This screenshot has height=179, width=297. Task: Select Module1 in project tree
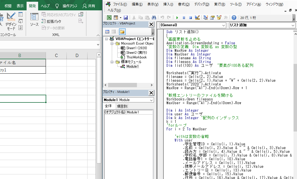132,66
